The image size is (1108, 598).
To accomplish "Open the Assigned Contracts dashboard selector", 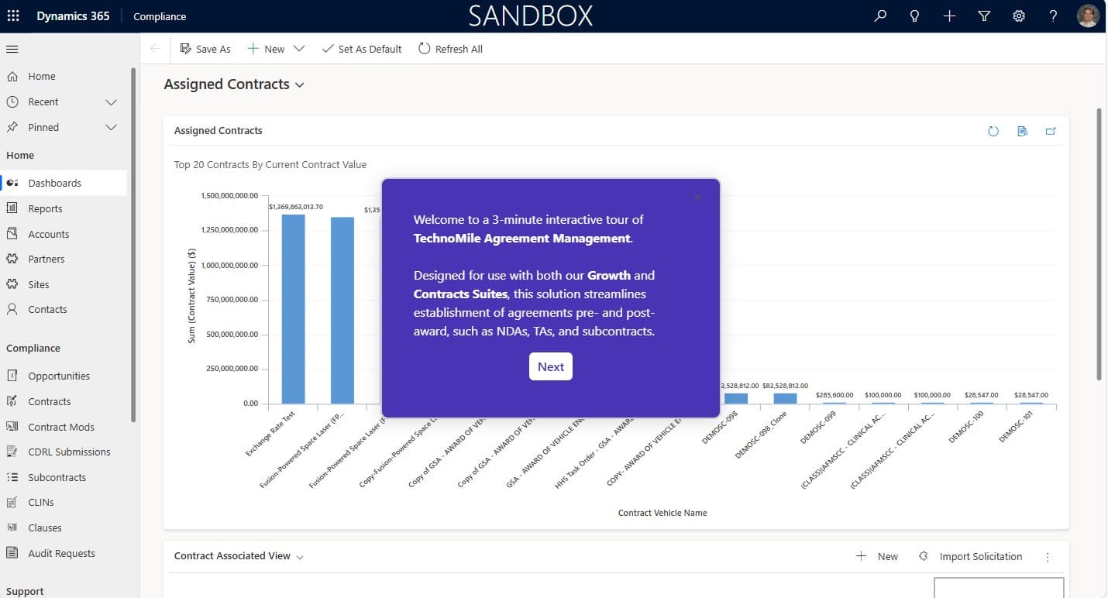I will pyautogui.click(x=300, y=85).
